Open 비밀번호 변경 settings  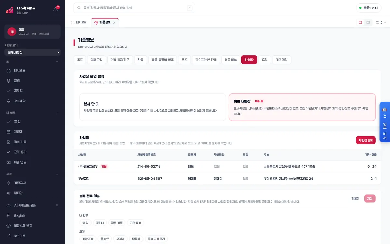pyautogui.click(x=32, y=226)
